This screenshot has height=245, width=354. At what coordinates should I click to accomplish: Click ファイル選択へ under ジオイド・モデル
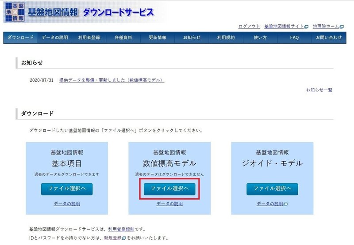click(272, 189)
